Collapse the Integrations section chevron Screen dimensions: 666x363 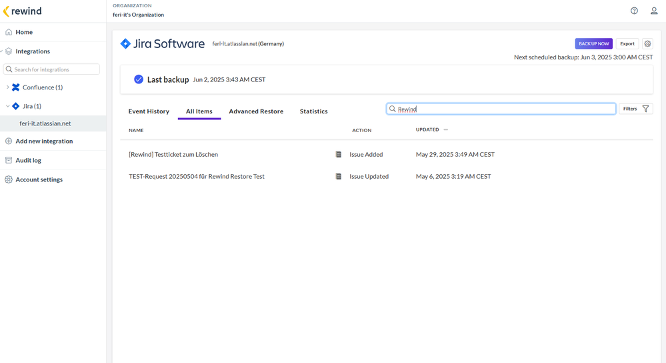click(x=2, y=51)
